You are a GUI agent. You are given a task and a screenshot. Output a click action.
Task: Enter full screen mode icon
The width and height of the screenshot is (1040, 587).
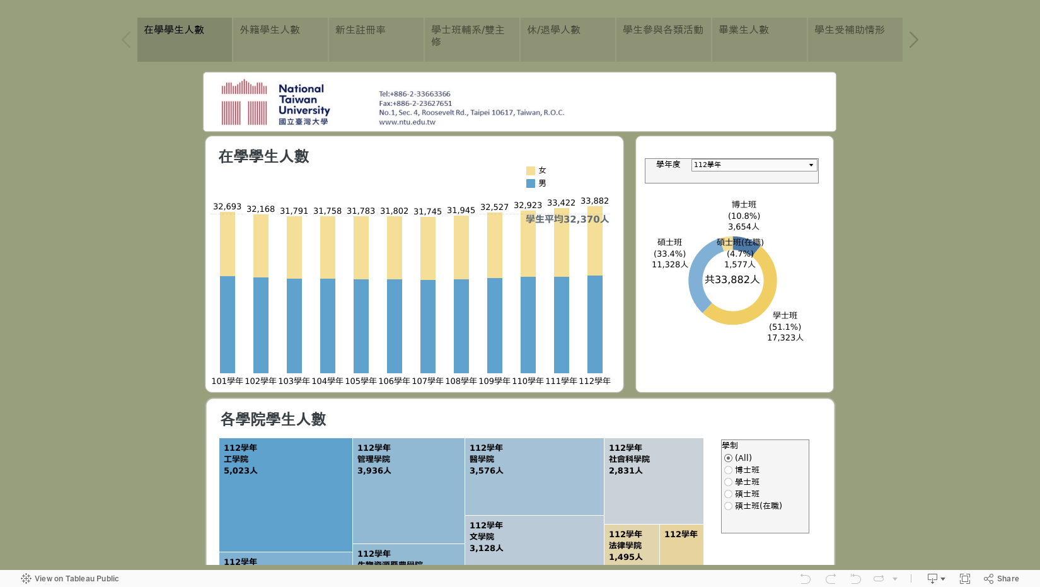pos(964,579)
